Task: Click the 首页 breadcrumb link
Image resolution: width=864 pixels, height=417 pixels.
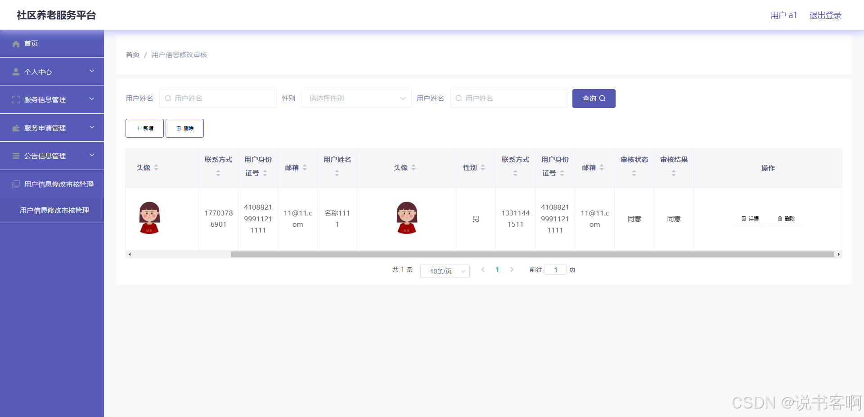Action: [133, 54]
